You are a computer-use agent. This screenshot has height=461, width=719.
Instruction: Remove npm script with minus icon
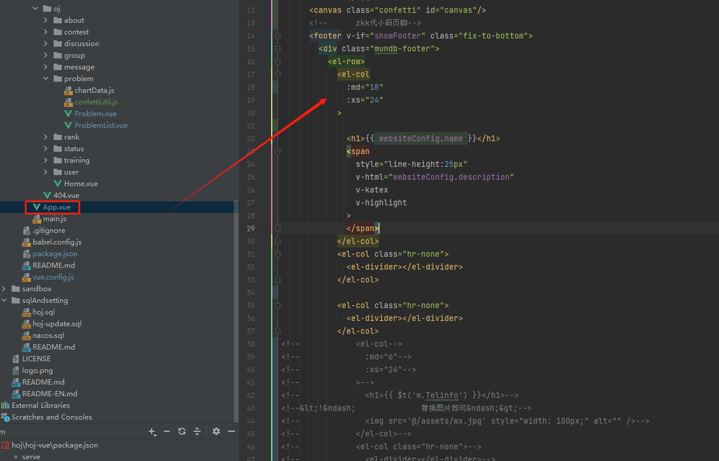point(167,431)
